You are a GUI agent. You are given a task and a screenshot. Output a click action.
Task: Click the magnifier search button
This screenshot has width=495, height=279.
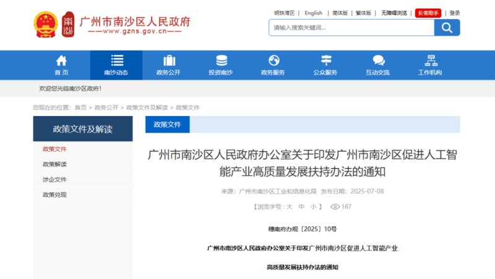pyautogui.click(x=447, y=28)
